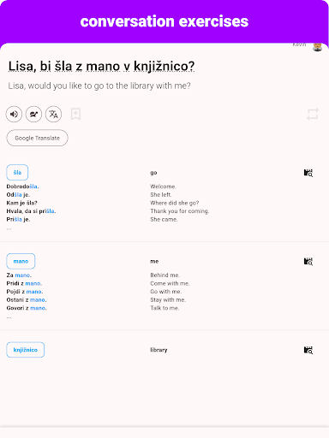This screenshot has width=329, height=438.
Task: Bookmark this sentence
Action: [x=75, y=114]
